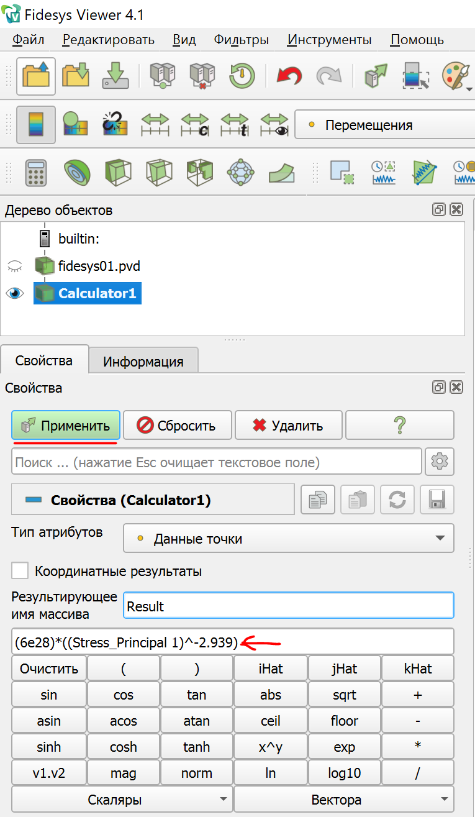Rescale to custom range icon with 'c'

tap(195, 124)
